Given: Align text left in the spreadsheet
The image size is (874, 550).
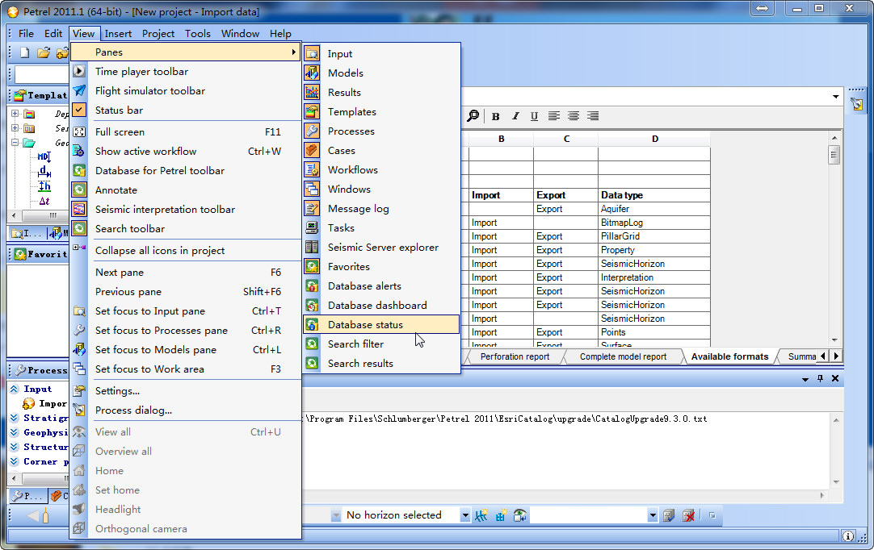Looking at the screenshot, I should pyautogui.click(x=553, y=116).
